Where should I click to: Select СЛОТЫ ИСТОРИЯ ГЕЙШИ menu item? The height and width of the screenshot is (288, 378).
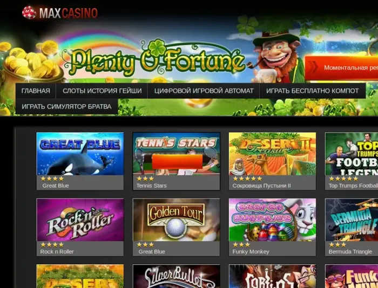(102, 91)
